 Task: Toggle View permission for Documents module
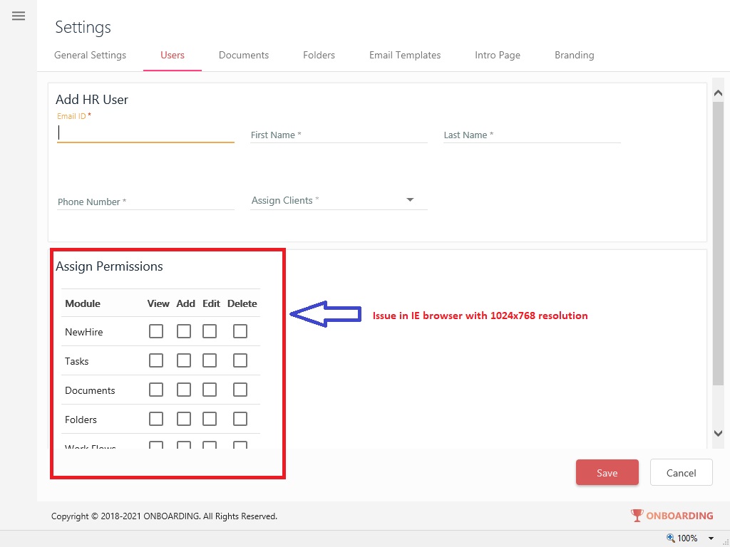tap(156, 390)
